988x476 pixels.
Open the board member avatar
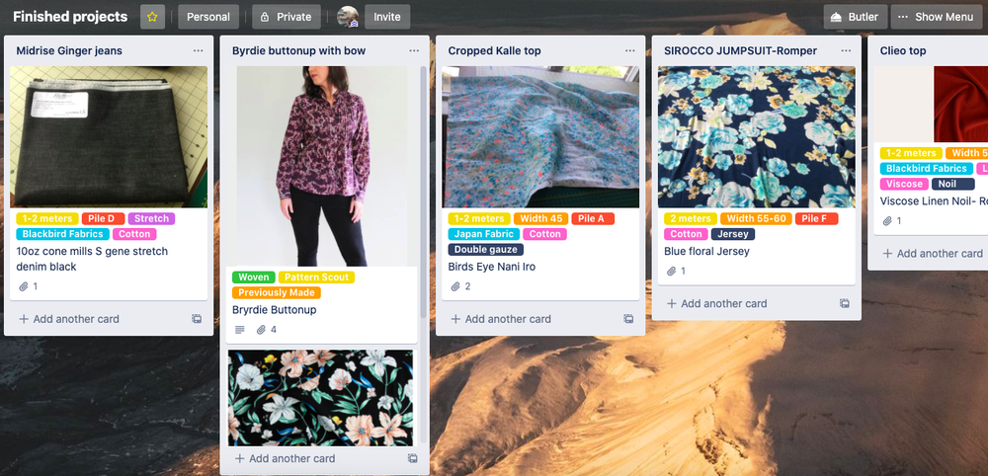348,17
